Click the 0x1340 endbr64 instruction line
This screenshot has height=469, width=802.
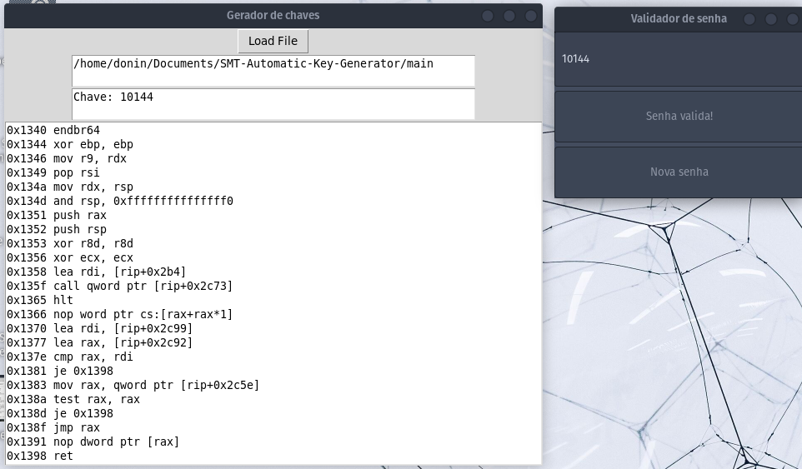tap(53, 130)
